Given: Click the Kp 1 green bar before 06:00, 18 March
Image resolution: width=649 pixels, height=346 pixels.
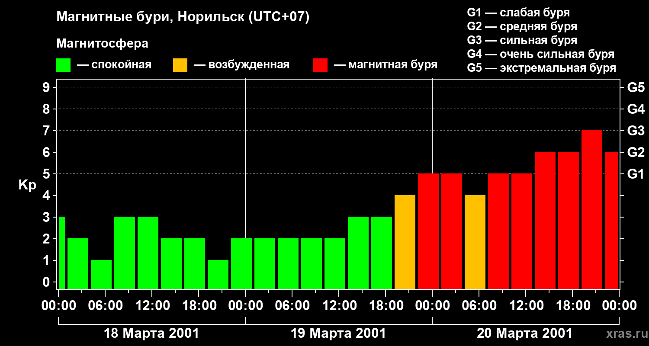Looking at the screenshot, I should [101, 274].
